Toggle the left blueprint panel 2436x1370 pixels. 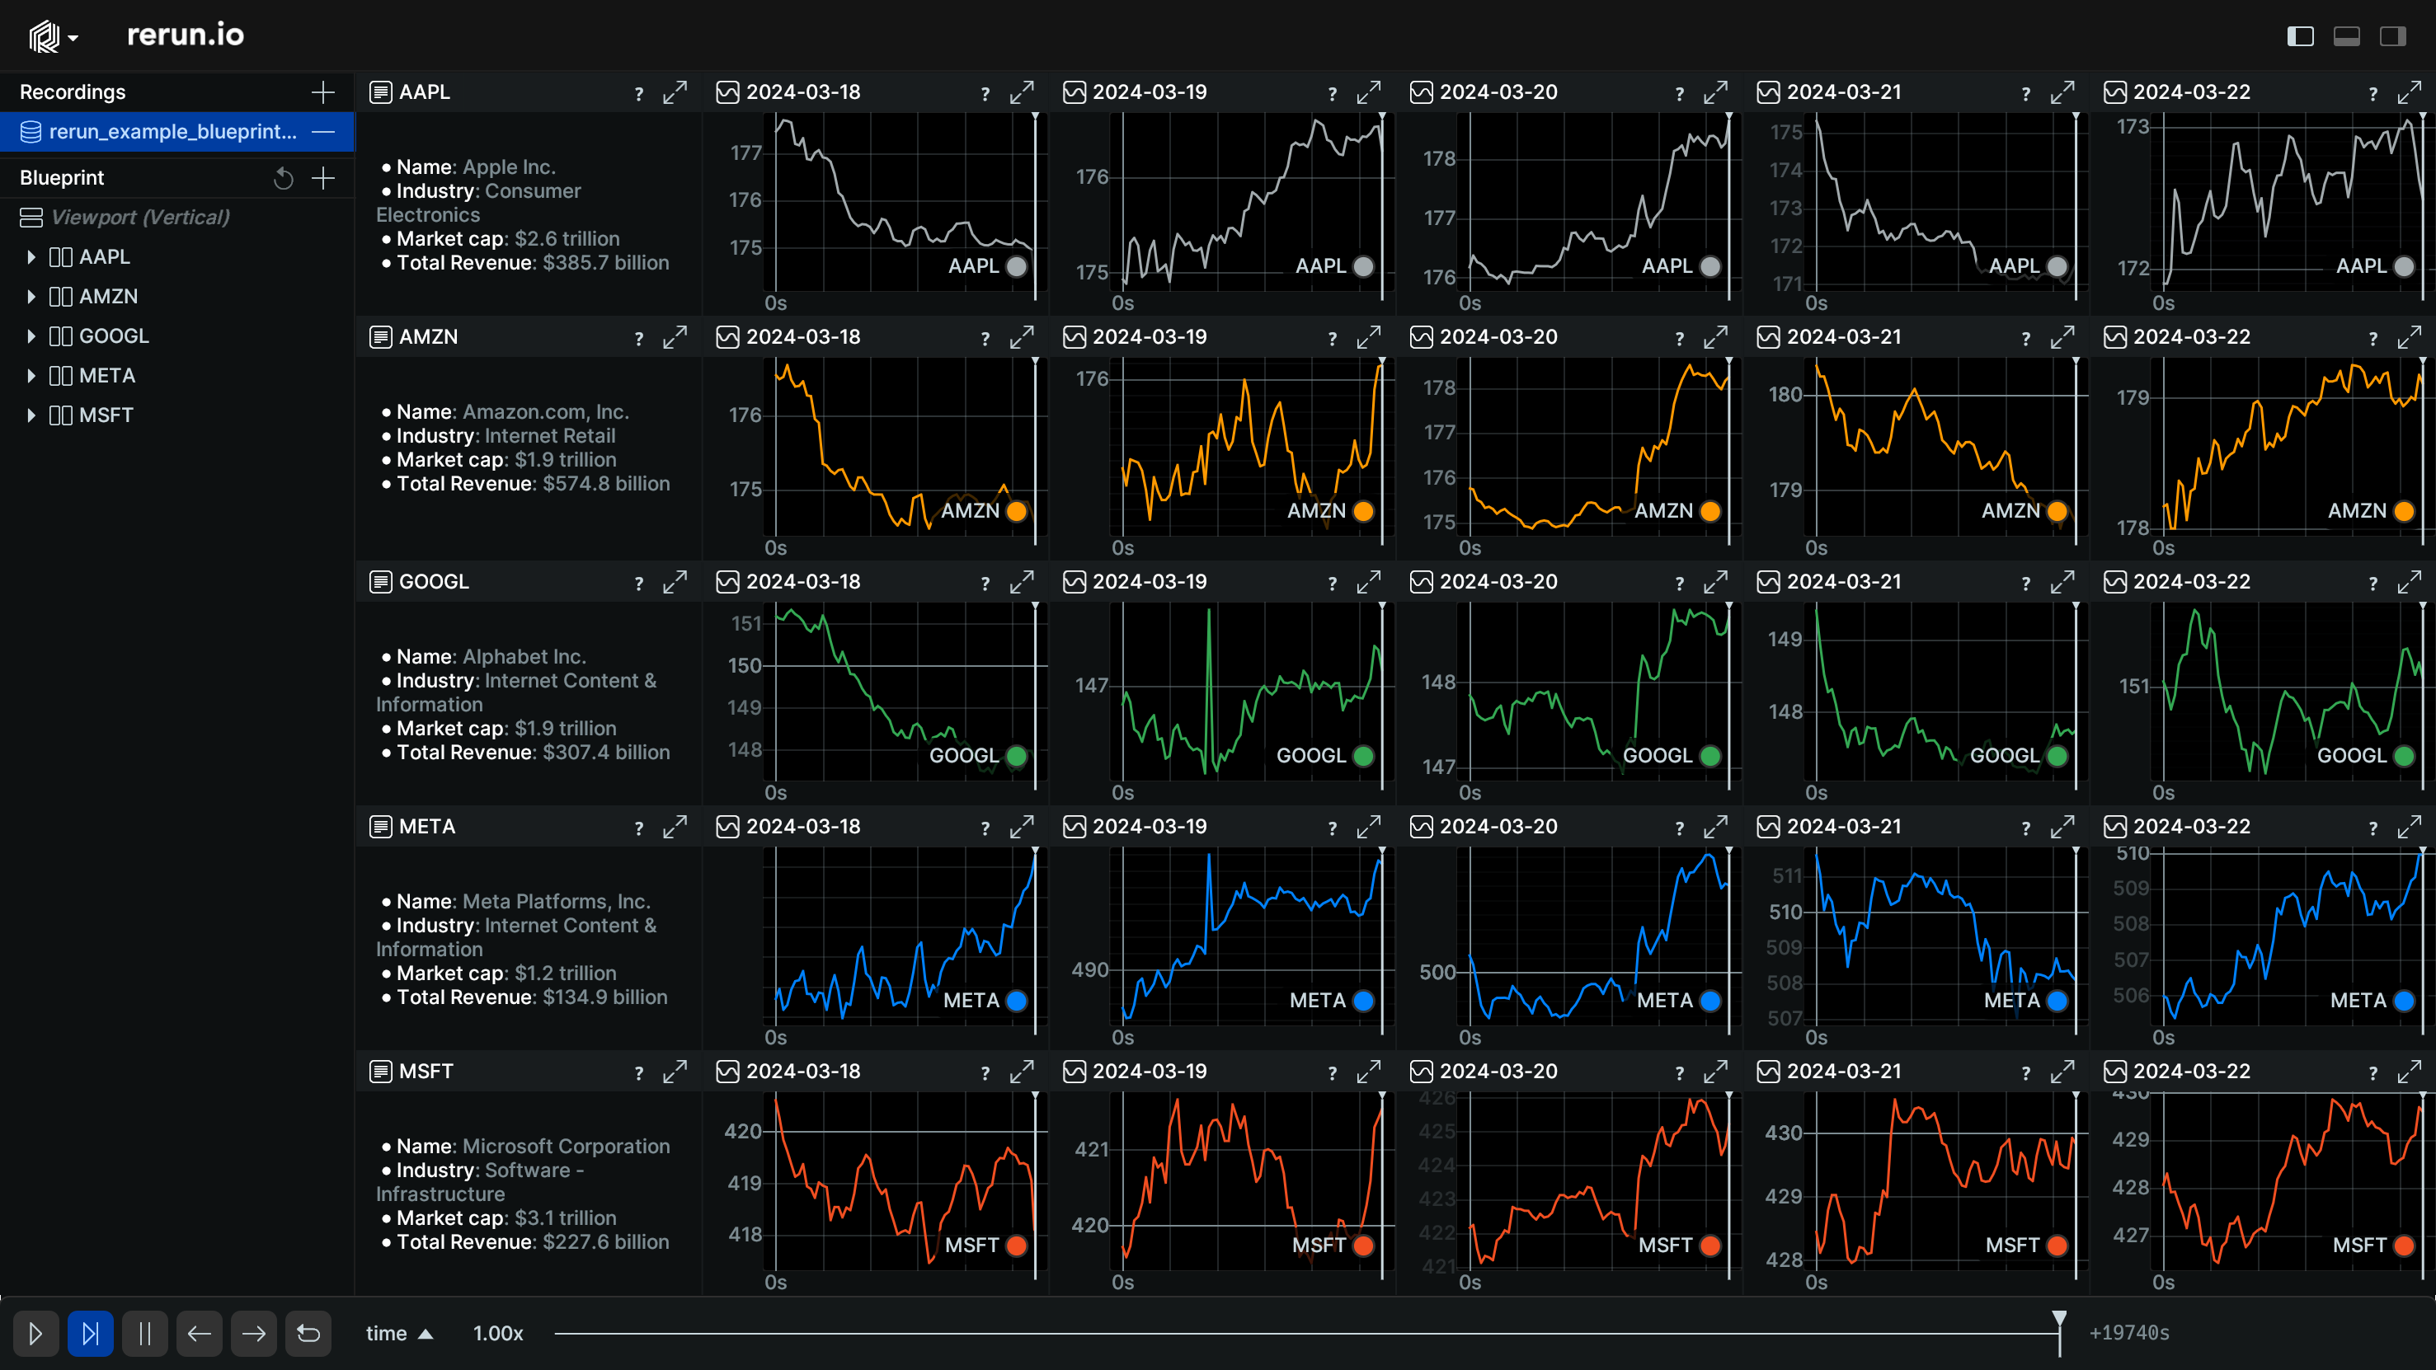point(2300,37)
